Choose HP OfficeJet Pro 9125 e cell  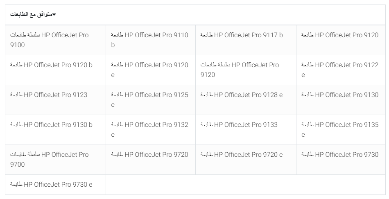point(149,99)
